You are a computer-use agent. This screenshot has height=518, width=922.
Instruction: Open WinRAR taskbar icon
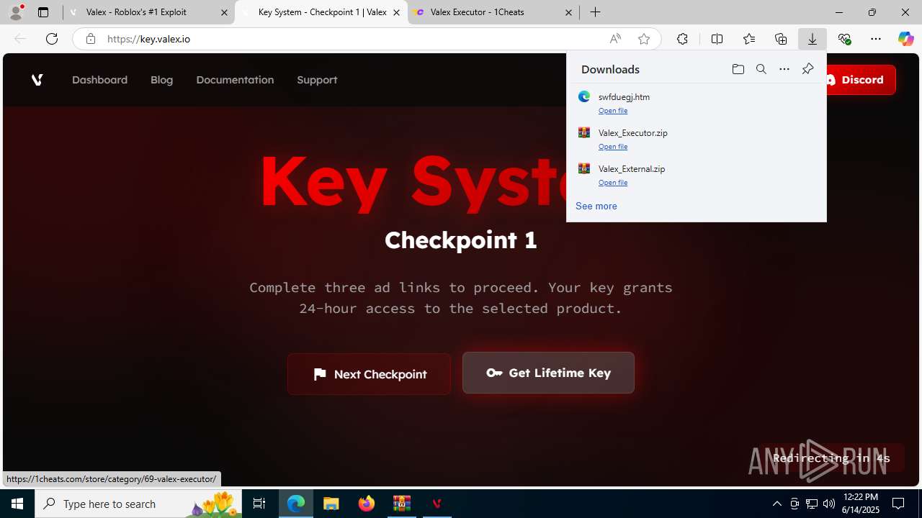coord(401,504)
